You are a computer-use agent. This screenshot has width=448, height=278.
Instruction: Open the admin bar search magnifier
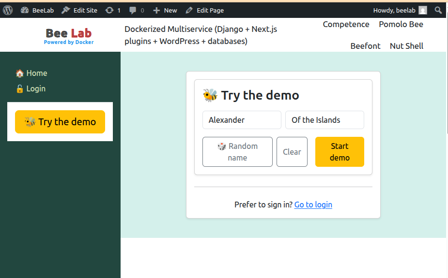coord(438,10)
